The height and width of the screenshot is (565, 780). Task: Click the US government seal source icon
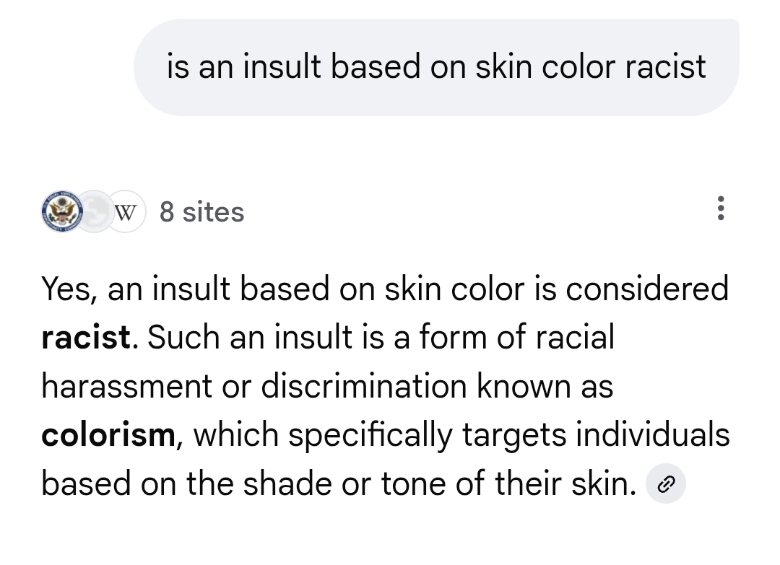coord(63,212)
